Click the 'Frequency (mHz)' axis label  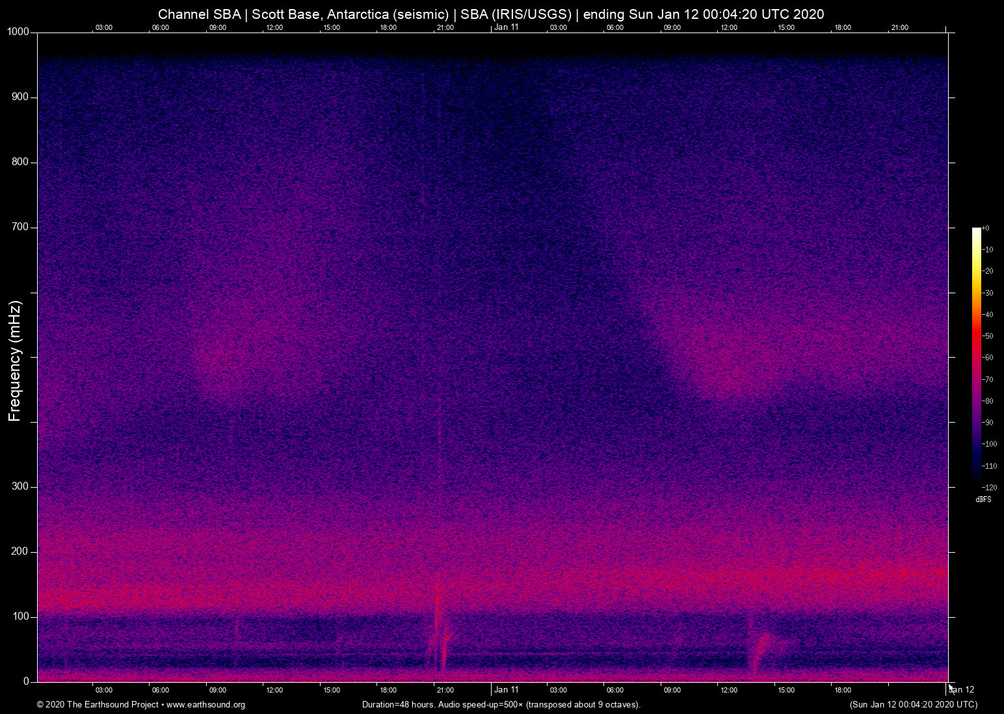tap(15, 361)
